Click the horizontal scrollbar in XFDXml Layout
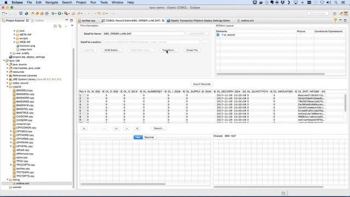This screenshot has height=197, width=350. pyautogui.click(x=271, y=74)
